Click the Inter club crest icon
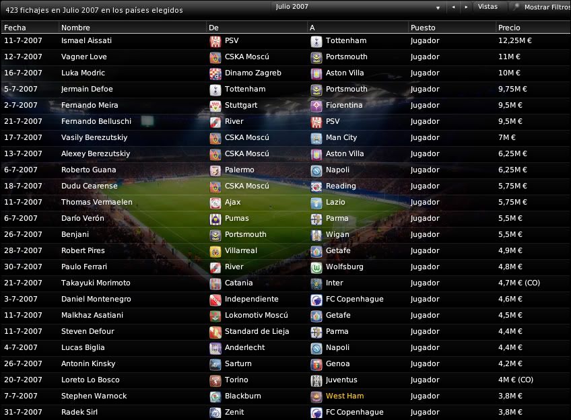The width and height of the screenshot is (571, 420). click(x=316, y=283)
